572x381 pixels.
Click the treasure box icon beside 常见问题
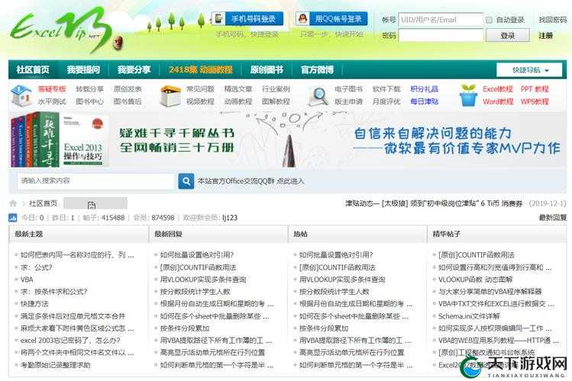click(x=170, y=96)
